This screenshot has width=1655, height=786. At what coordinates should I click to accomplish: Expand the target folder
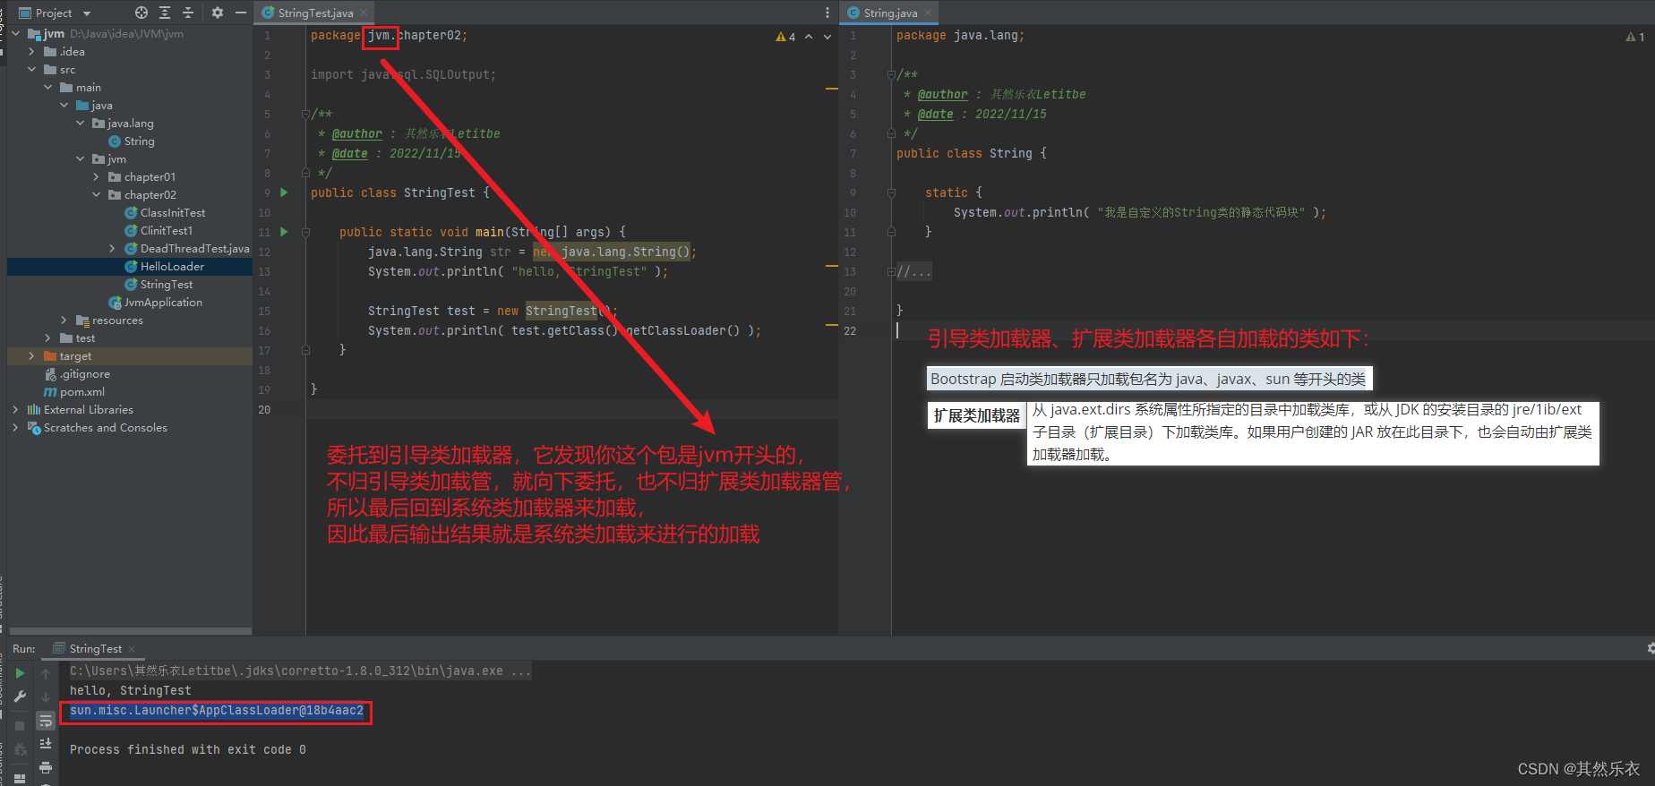coord(32,356)
